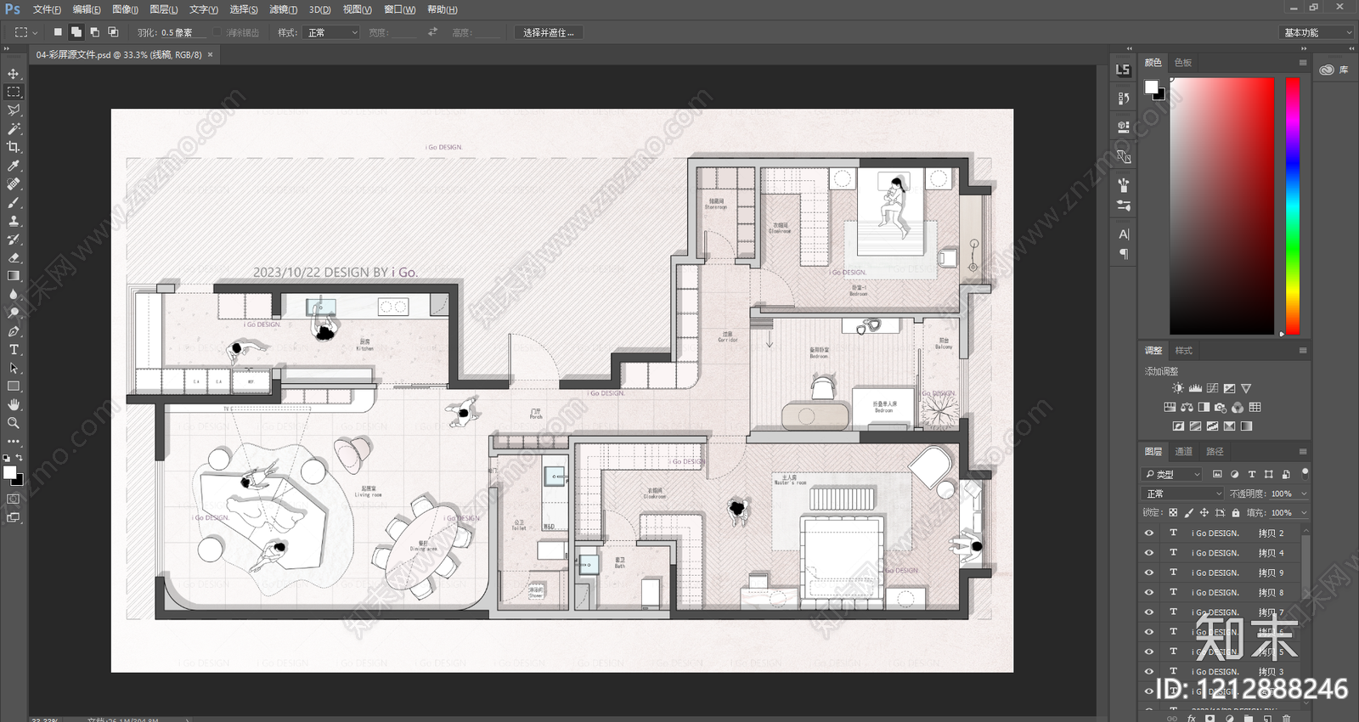Toggle lock all for the layer

tap(1236, 513)
